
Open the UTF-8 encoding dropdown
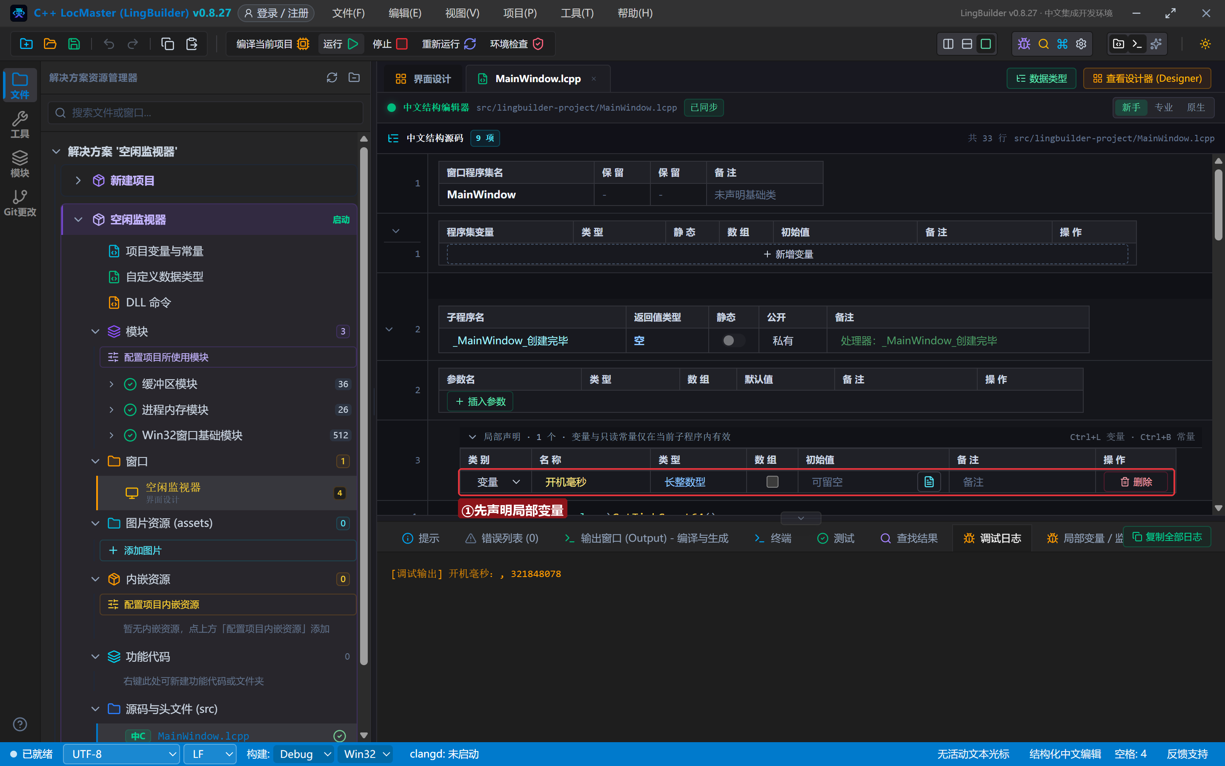coord(121,755)
